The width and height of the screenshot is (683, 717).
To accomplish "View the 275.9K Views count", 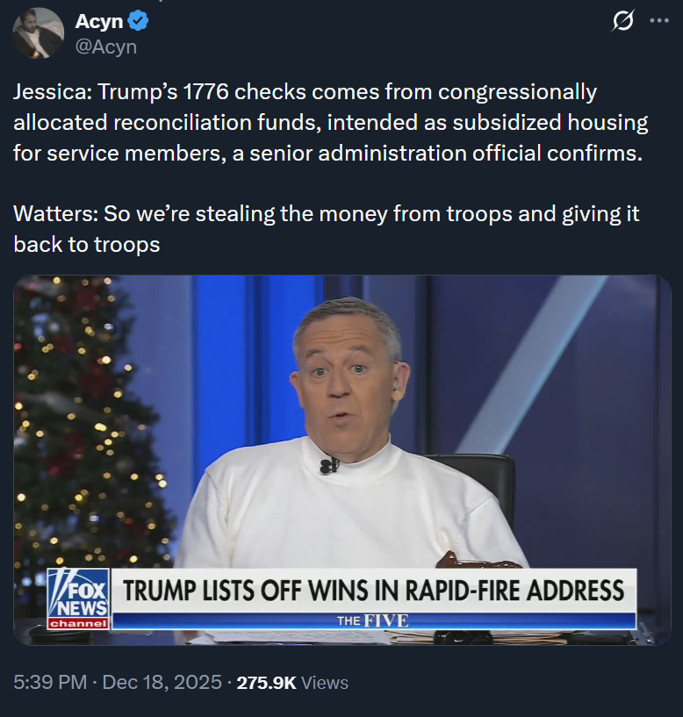I will coord(292,683).
